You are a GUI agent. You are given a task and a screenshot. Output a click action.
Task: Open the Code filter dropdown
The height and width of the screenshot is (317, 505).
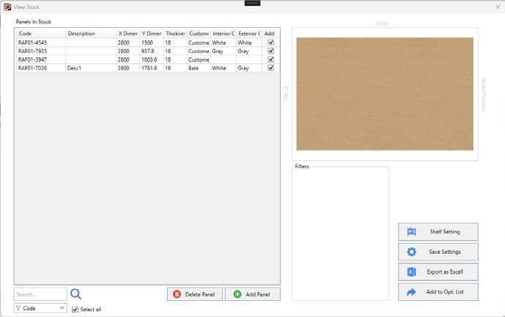coord(41,308)
